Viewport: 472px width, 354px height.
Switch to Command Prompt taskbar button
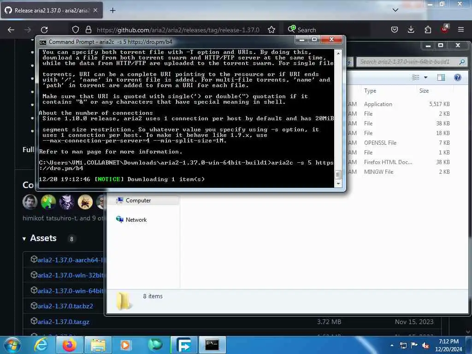point(212,345)
